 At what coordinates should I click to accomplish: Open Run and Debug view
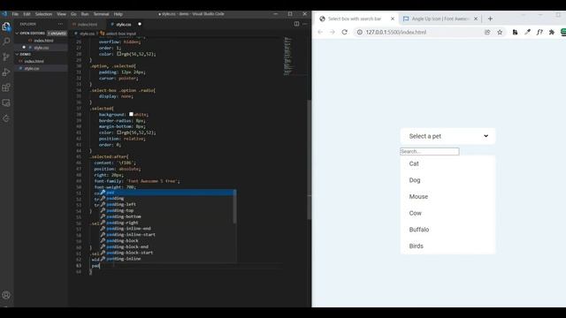click(6, 72)
